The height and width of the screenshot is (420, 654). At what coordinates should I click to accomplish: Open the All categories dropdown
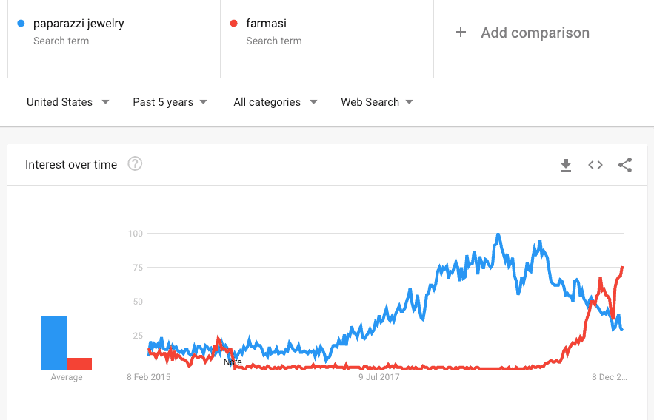click(x=276, y=102)
